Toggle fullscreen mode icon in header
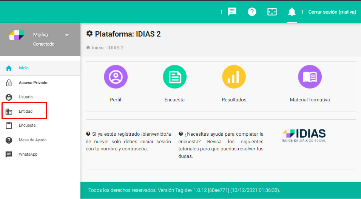361x199 pixels. 272,12
